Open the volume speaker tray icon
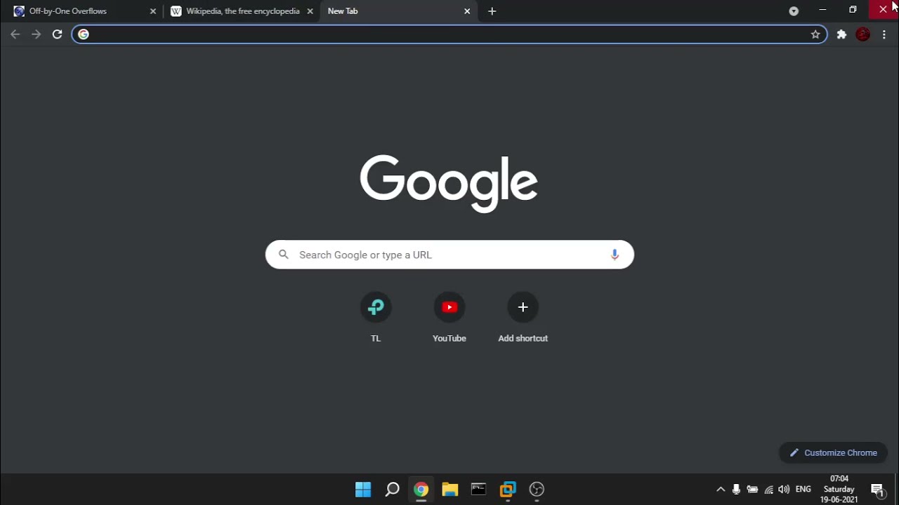This screenshot has height=505, width=899. point(784,490)
